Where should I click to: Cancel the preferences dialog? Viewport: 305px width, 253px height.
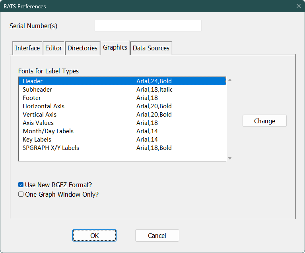click(157, 235)
